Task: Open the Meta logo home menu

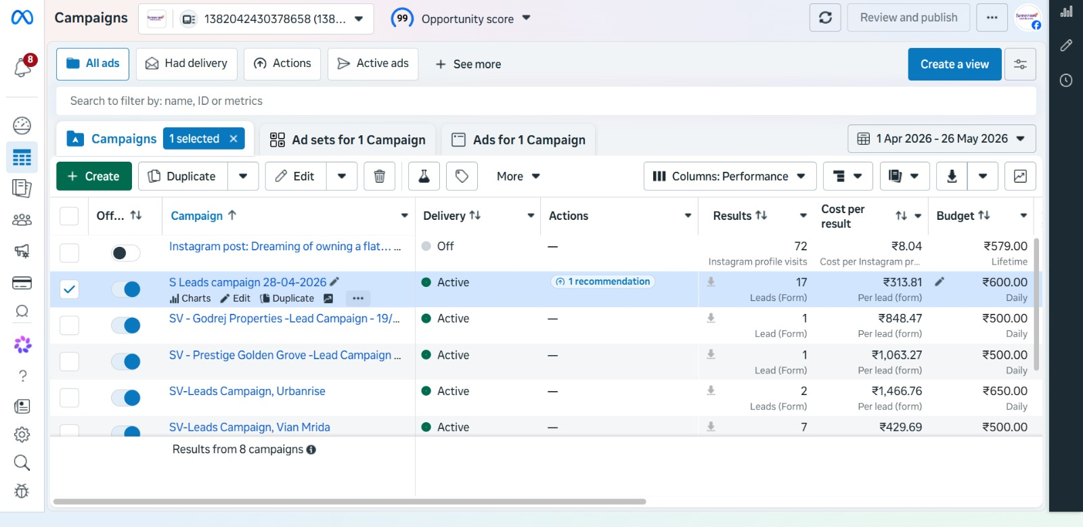Action: click(22, 18)
